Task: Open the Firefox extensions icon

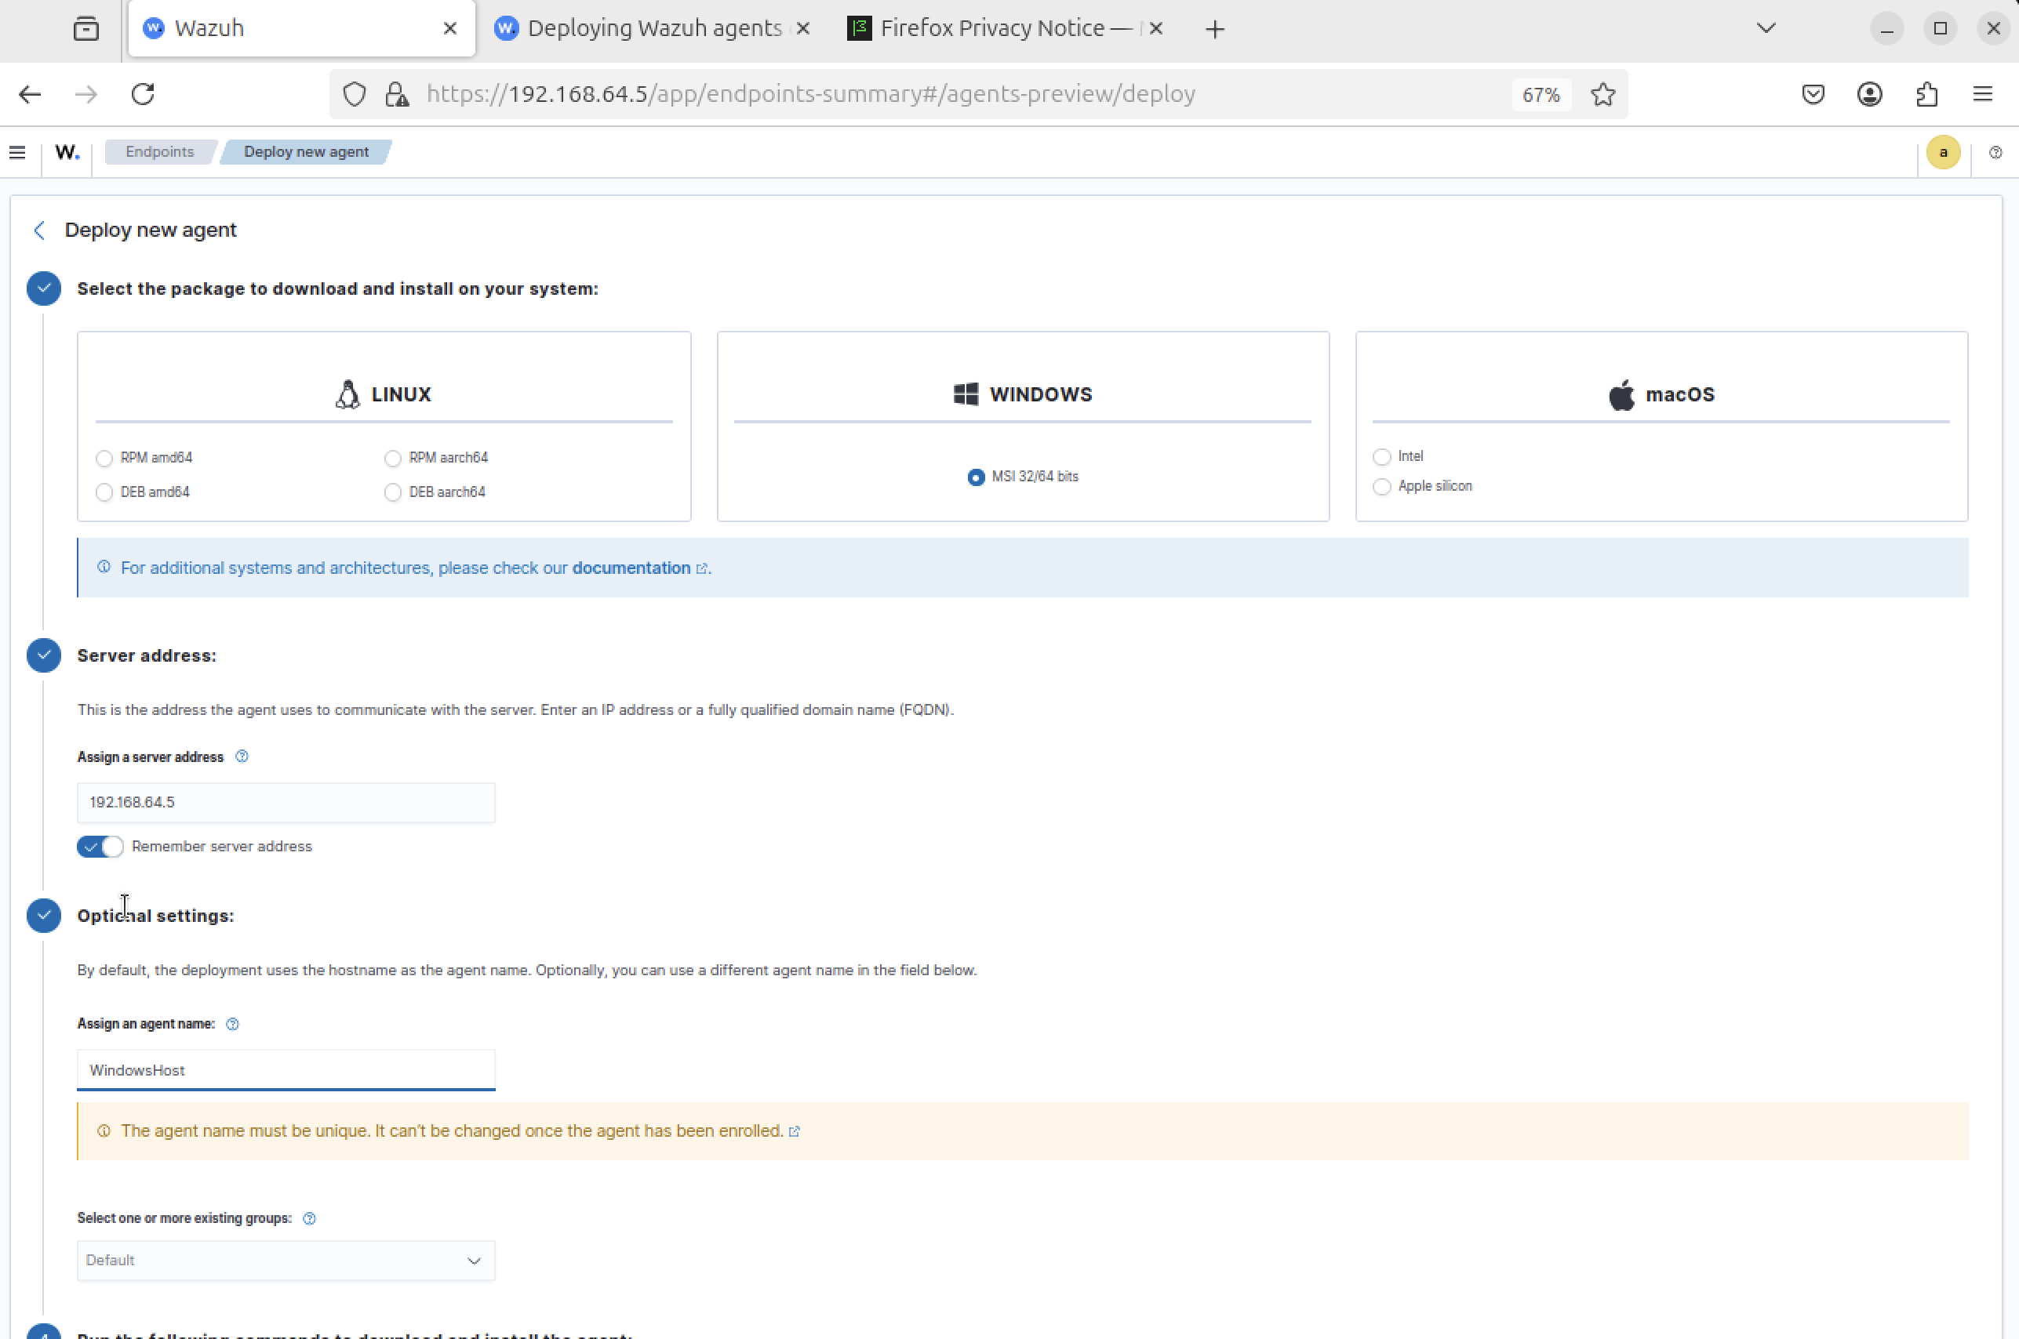Action: point(1926,94)
